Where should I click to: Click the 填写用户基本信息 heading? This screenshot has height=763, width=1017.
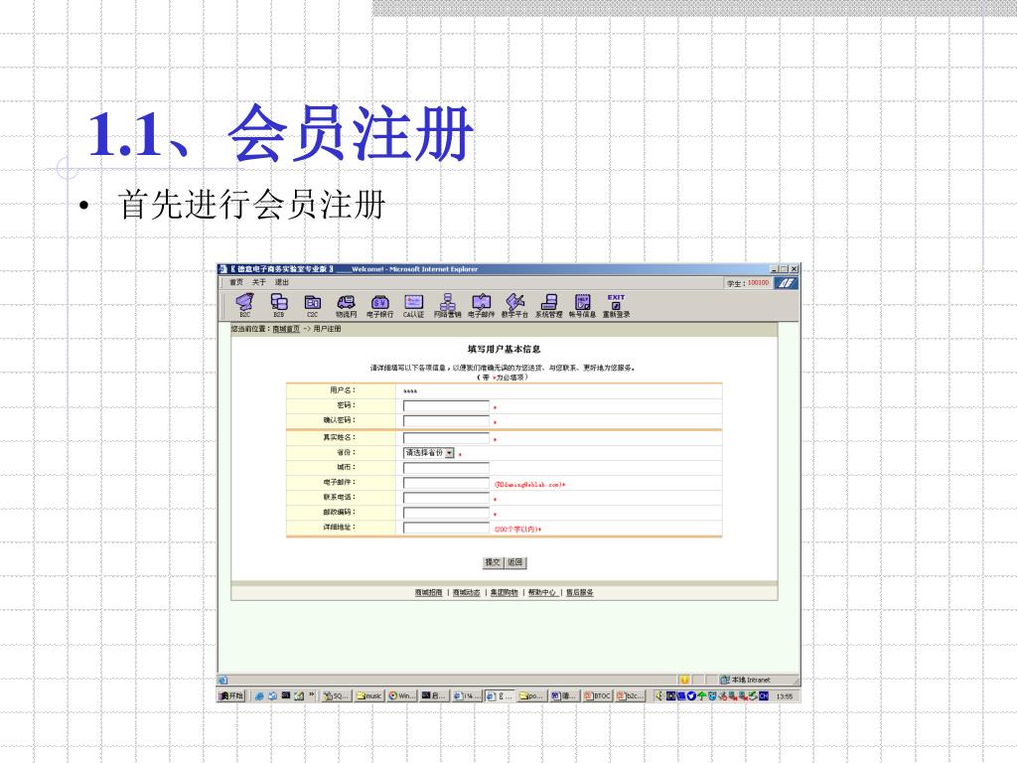point(504,349)
